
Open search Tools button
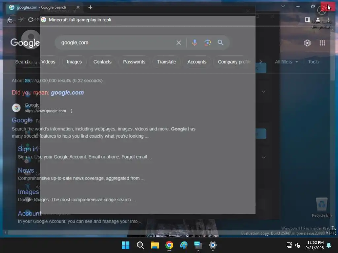point(313,62)
